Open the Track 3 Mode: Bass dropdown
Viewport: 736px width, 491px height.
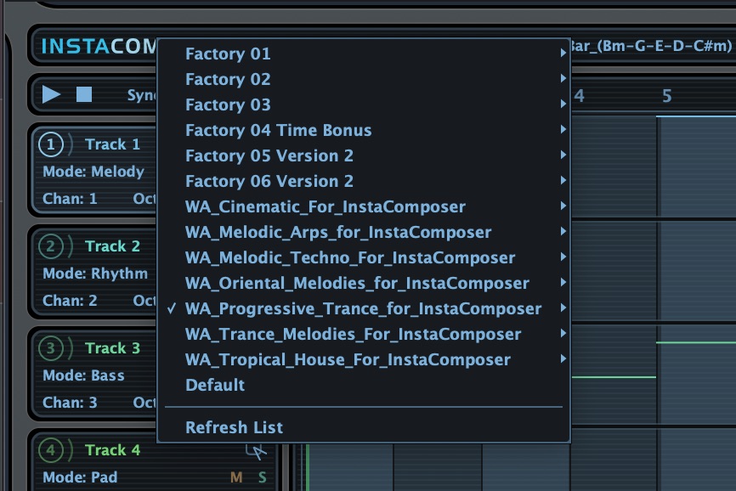(x=83, y=375)
